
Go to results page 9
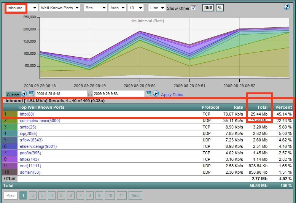click(x=99, y=195)
